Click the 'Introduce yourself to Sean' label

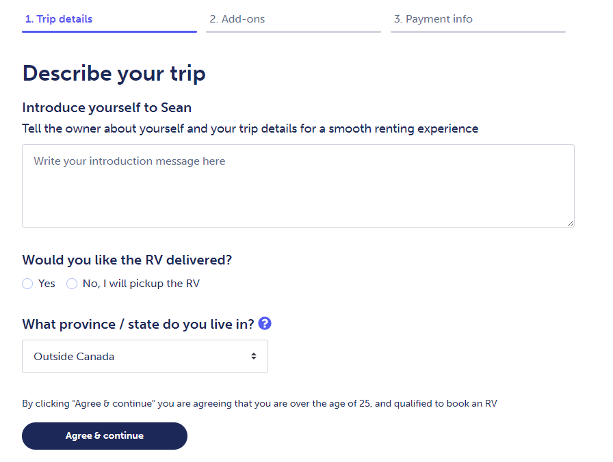point(107,107)
